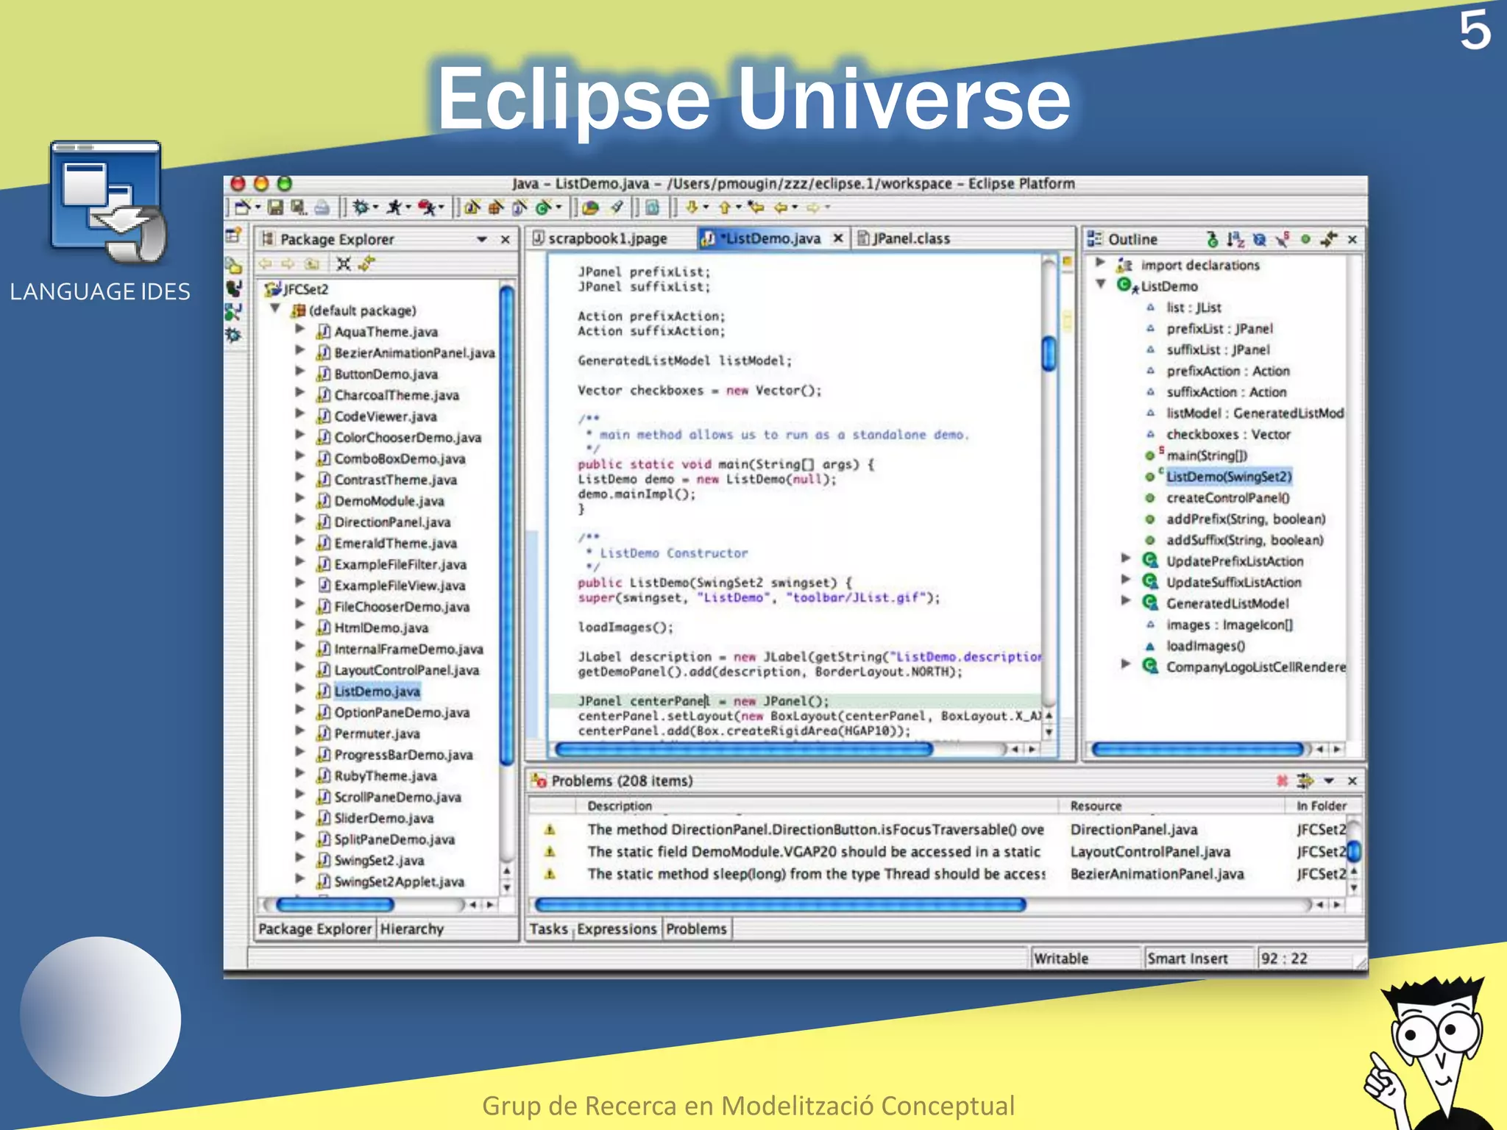Click the green zoom window button
Screen dimensions: 1507x1130
[284, 183]
